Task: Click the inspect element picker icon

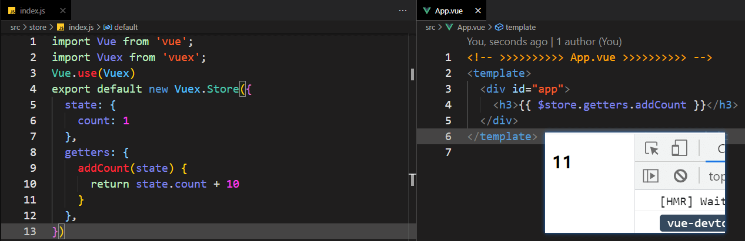Action: pyautogui.click(x=652, y=148)
